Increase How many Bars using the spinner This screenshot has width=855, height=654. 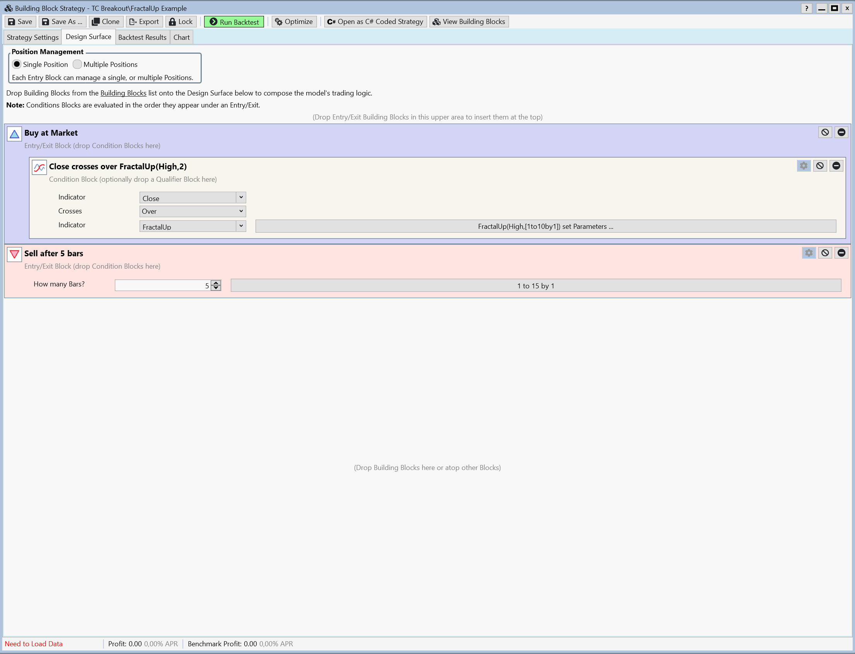coord(215,283)
